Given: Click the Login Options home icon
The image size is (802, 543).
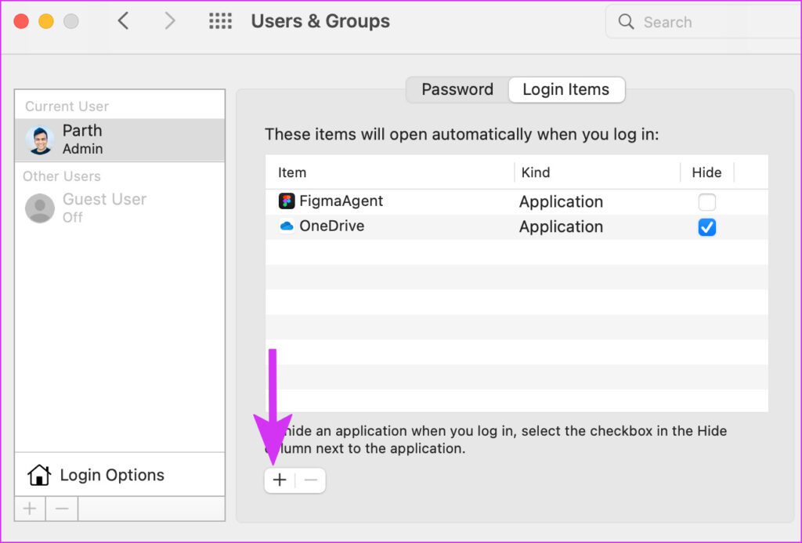Looking at the screenshot, I should pyautogui.click(x=38, y=475).
